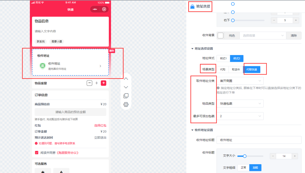The image size is (305, 173).
Task: Open the 《跑腿服务协议》 link
Action: 67,153
